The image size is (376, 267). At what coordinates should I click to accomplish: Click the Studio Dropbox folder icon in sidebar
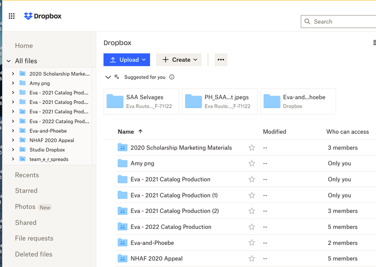pos(23,149)
